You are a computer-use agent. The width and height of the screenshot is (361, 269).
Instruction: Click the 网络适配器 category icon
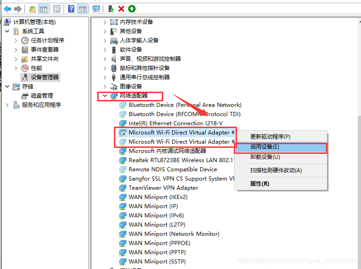click(114, 96)
